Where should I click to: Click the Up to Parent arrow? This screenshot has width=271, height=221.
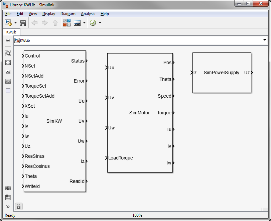point(55,23)
